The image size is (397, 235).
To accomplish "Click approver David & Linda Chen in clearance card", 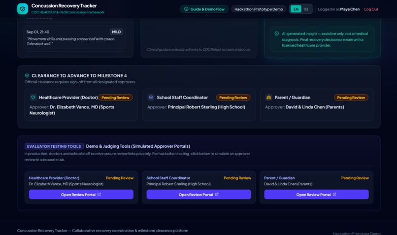I will (x=315, y=107).
